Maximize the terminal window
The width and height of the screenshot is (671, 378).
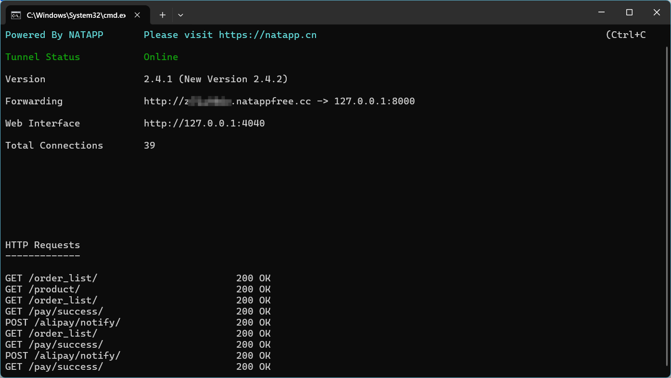click(629, 13)
